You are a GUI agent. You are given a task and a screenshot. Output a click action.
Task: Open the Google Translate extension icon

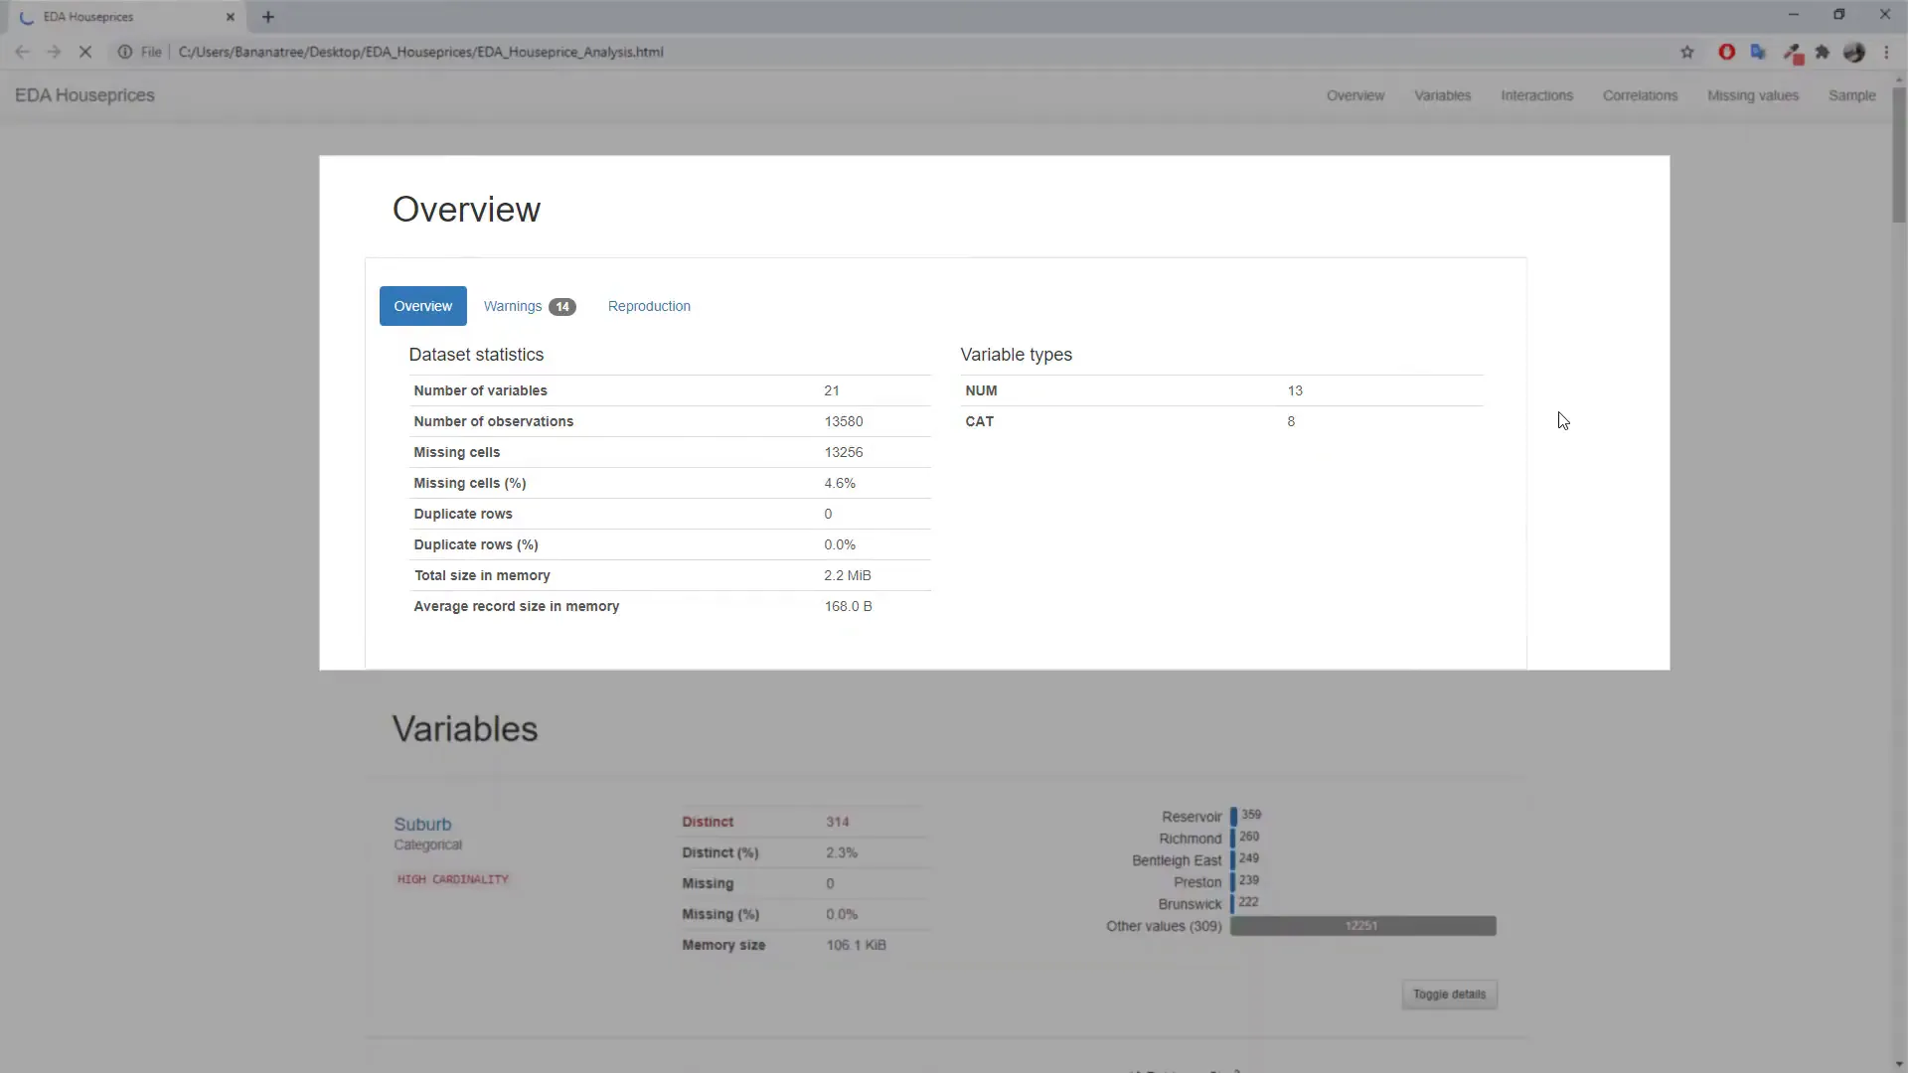pyautogui.click(x=1758, y=53)
